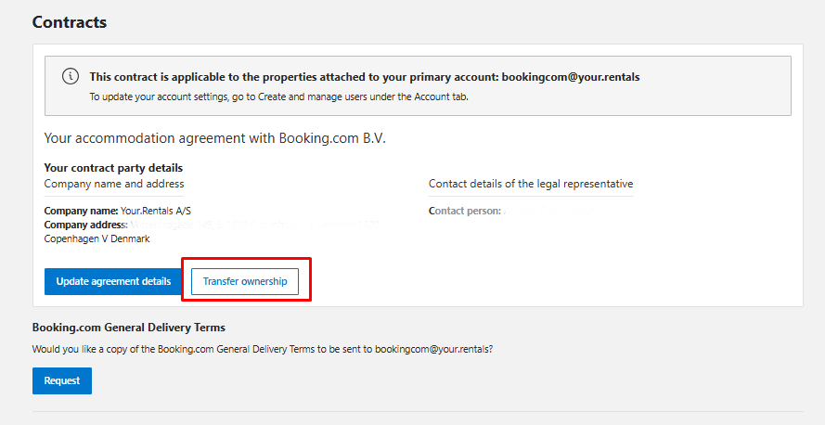Click the Company address label
The height and width of the screenshot is (425, 825).
85,225
